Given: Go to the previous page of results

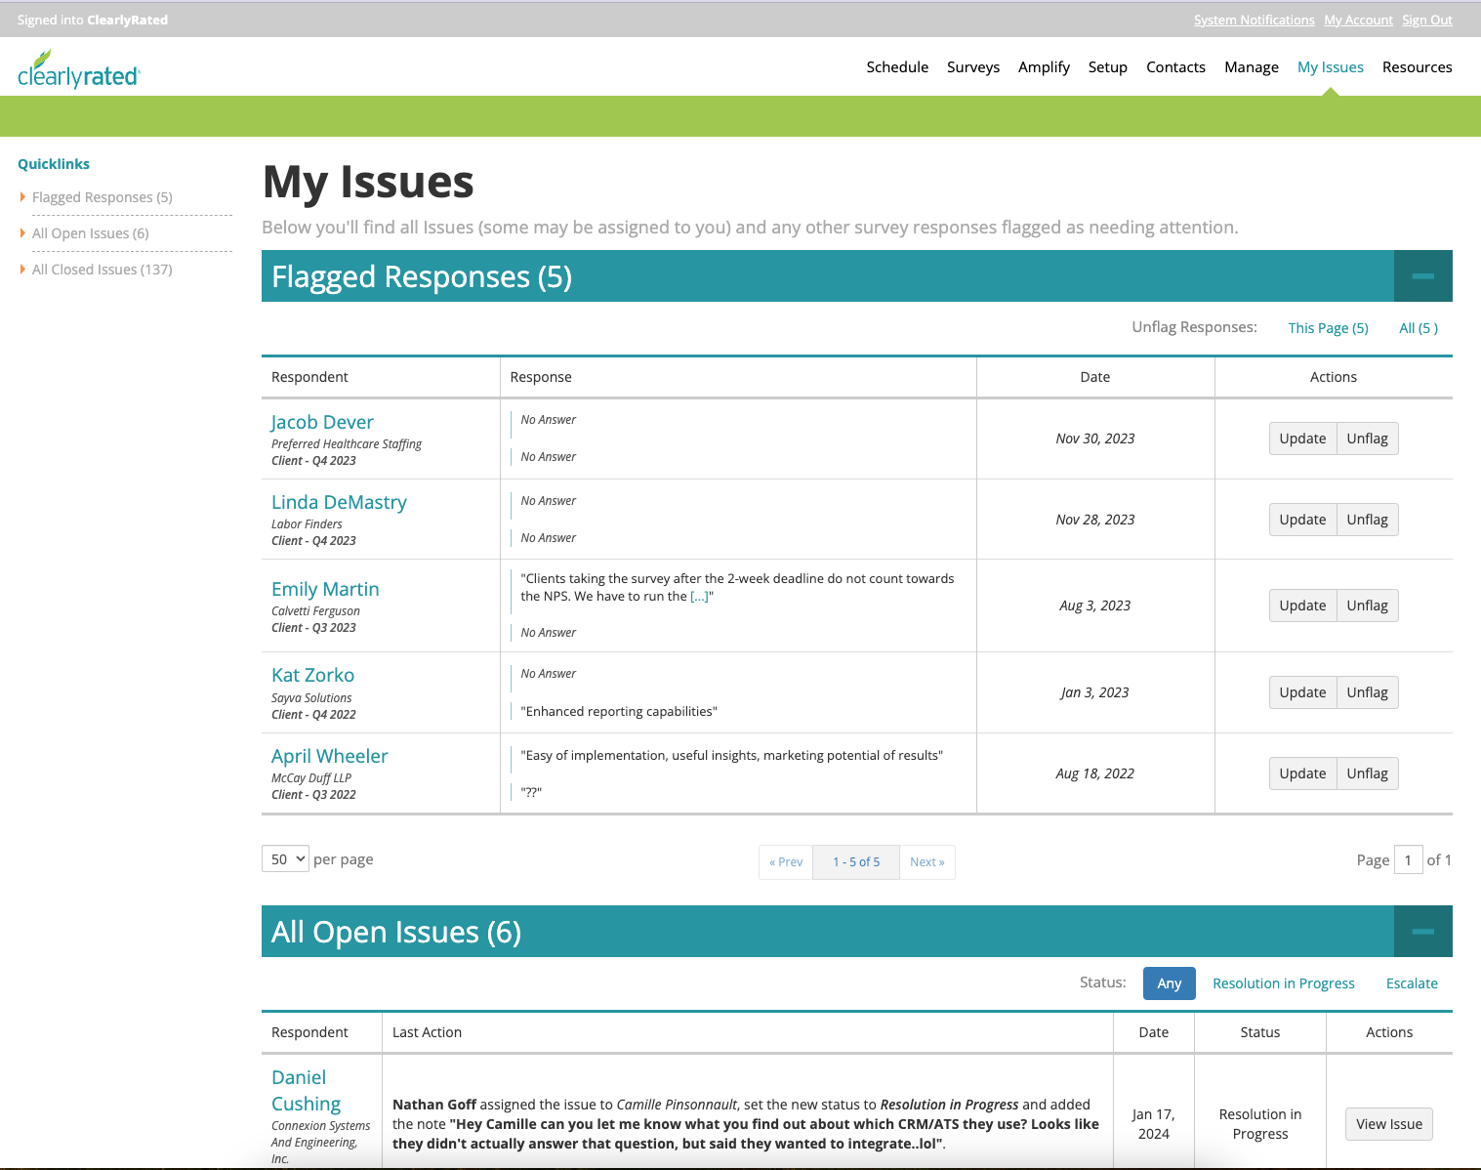Looking at the screenshot, I should coord(786,862).
